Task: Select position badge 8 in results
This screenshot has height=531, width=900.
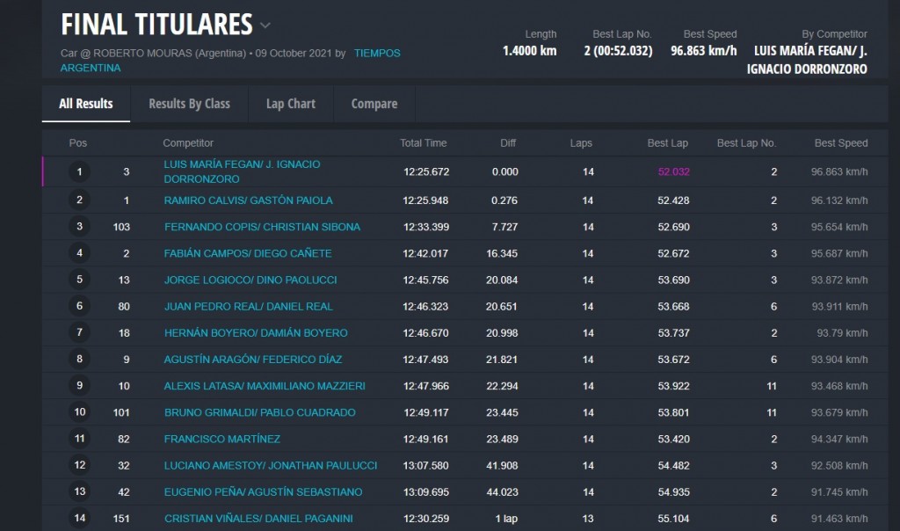Action: [x=79, y=359]
